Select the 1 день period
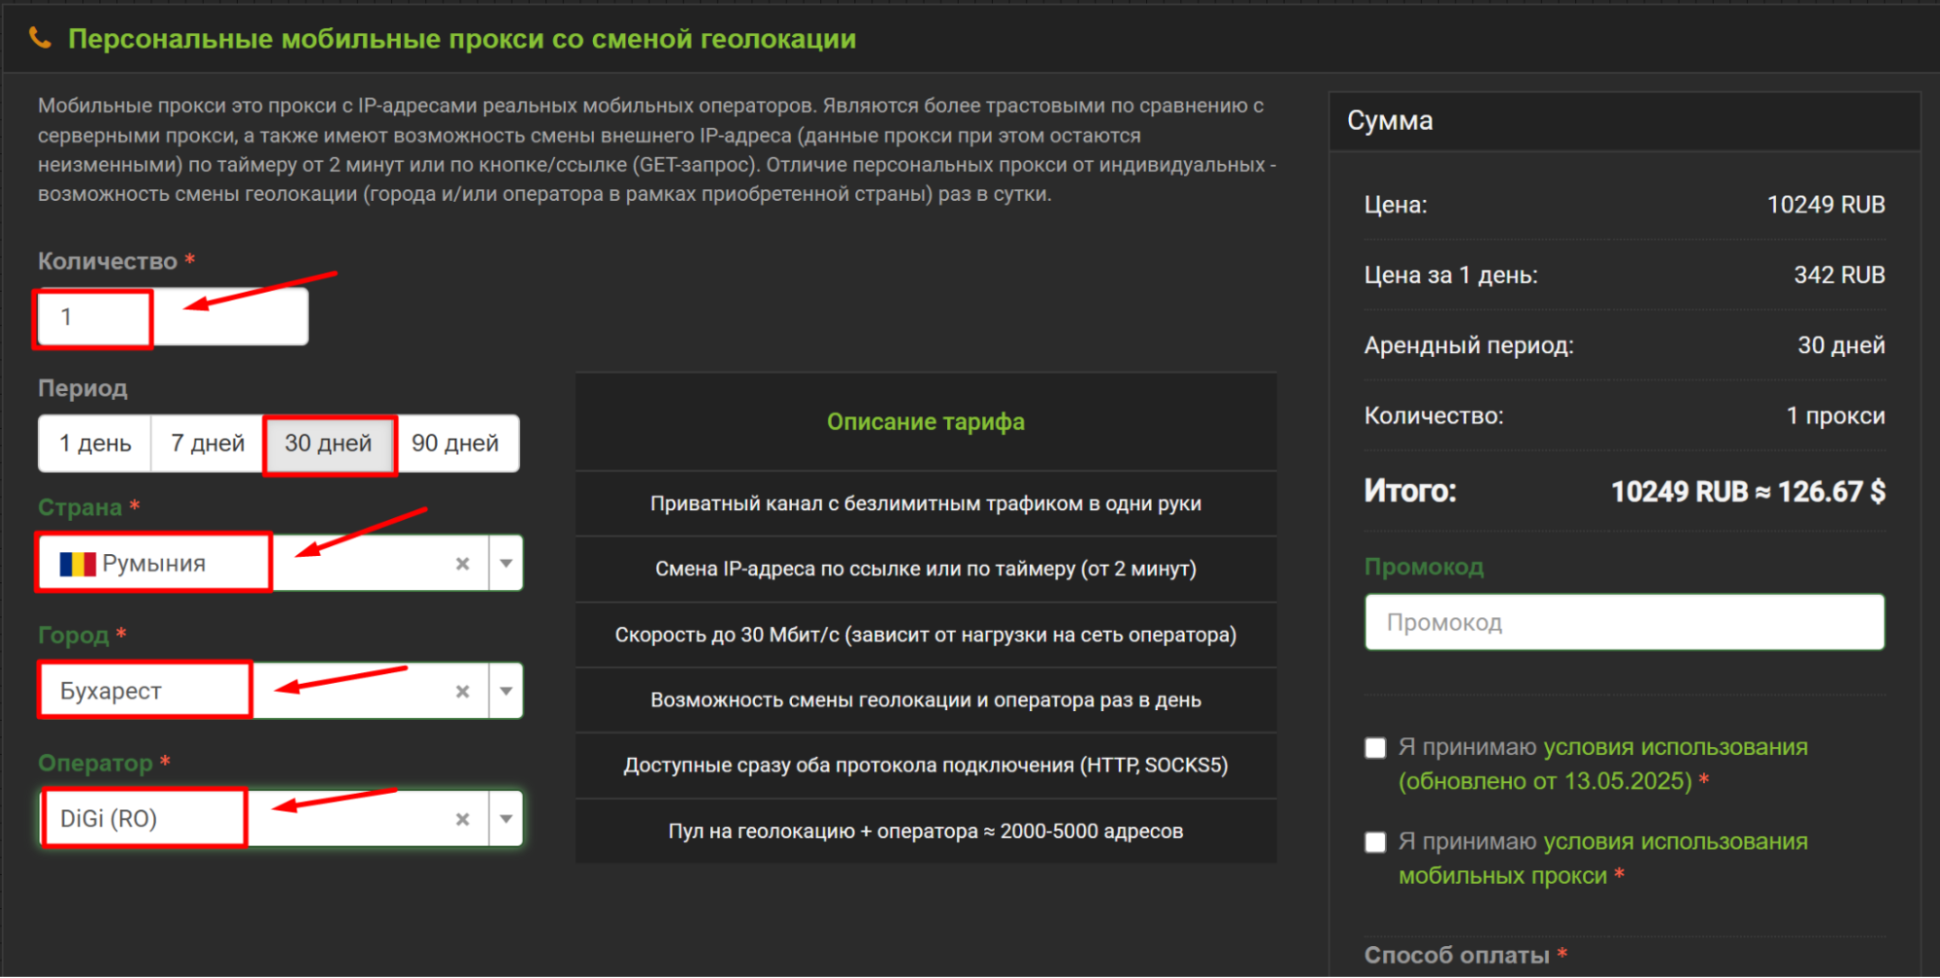Viewport: 1940px width, 978px height. [x=95, y=443]
